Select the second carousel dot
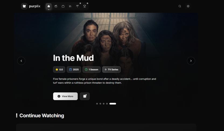The image size is (224, 131). click(x=100, y=104)
